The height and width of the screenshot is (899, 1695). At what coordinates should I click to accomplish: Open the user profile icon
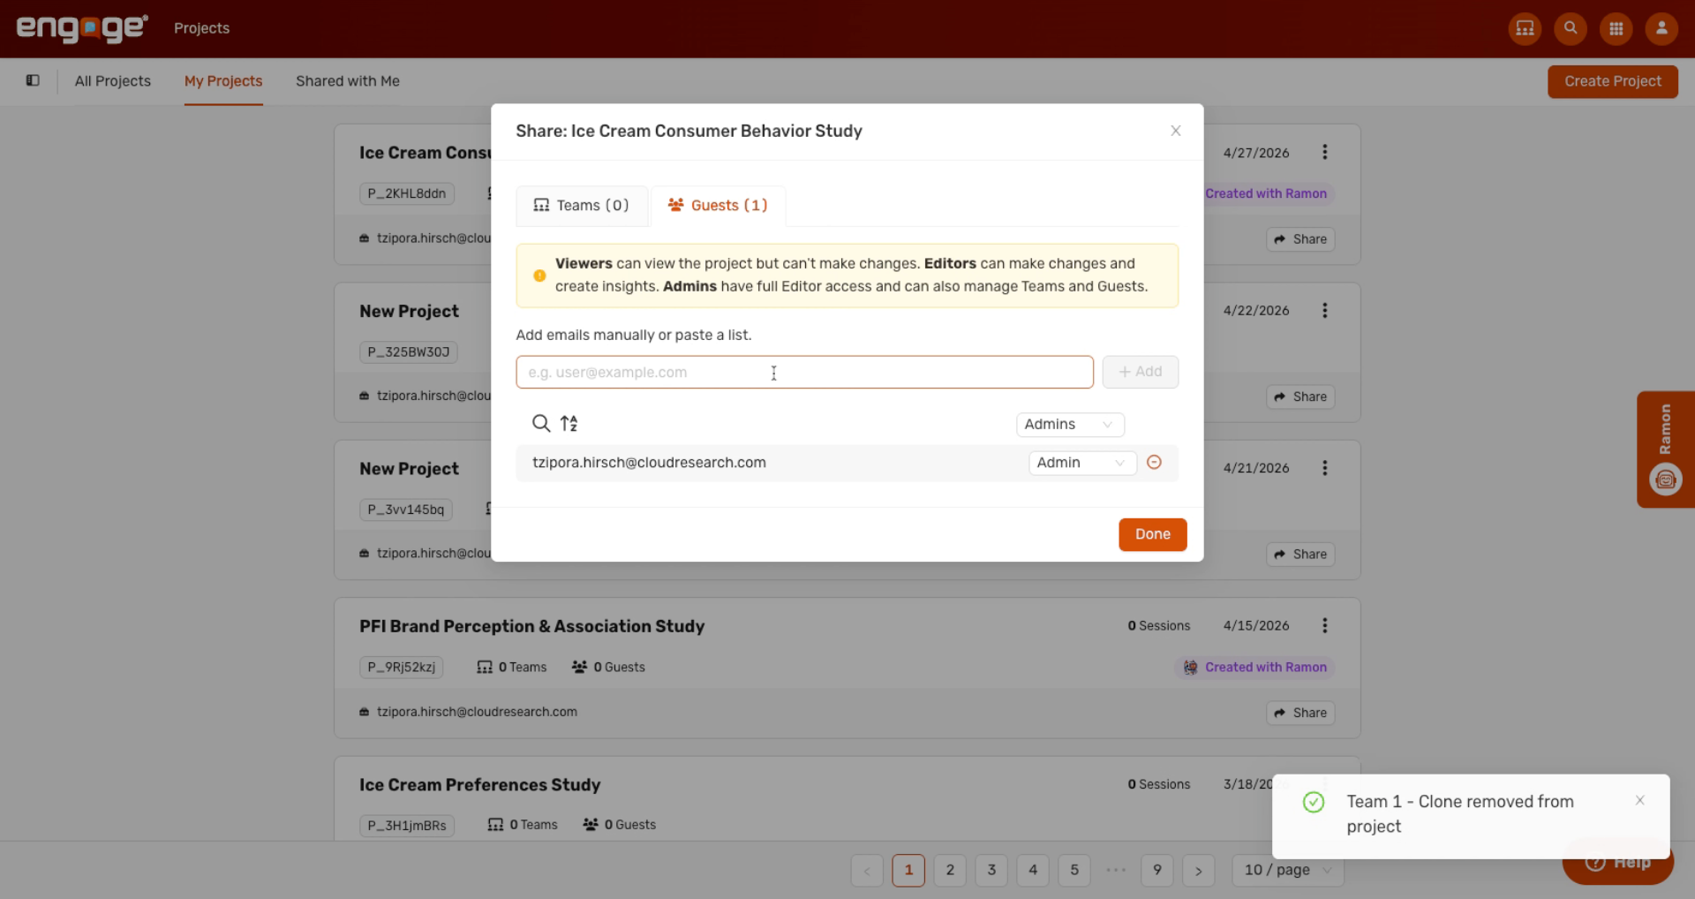[x=1661, y=28]
